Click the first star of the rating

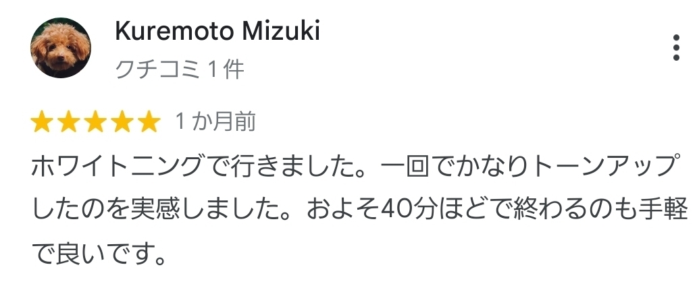[x=42, y=121]
